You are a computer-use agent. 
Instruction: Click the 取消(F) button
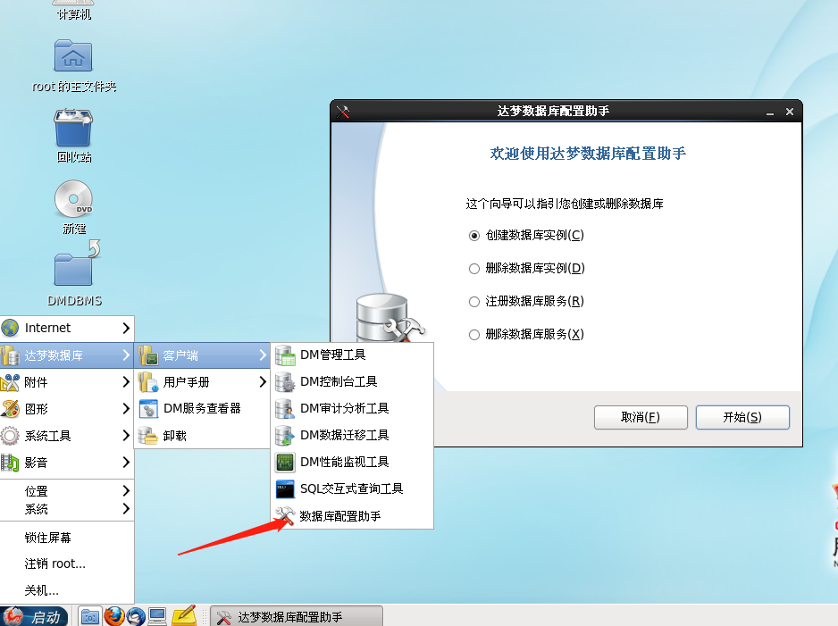[641, 417]
